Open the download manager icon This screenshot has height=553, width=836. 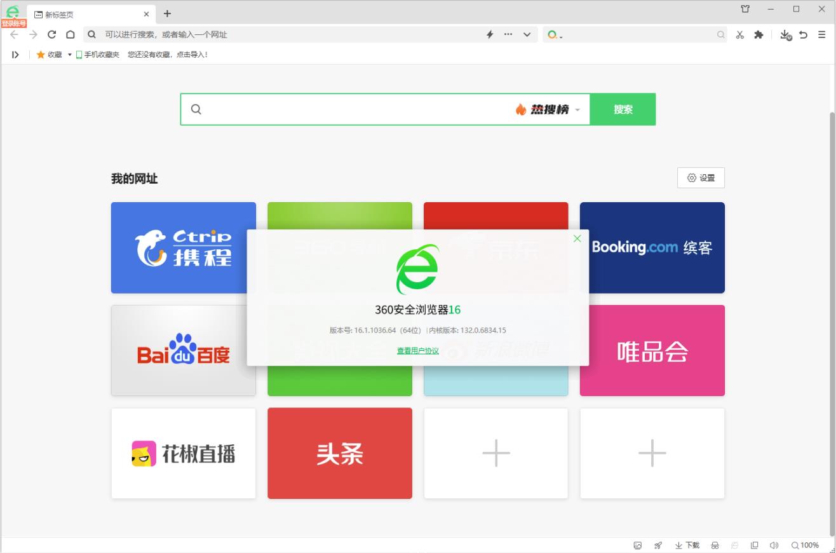tap(785, 35)
